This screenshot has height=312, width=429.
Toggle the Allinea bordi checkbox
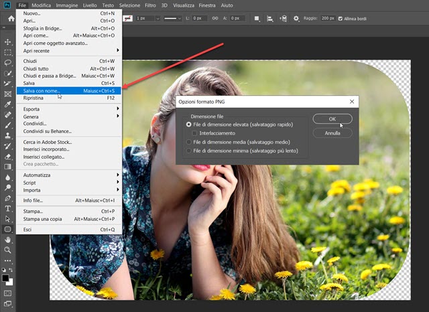click(x=341, y=19)
